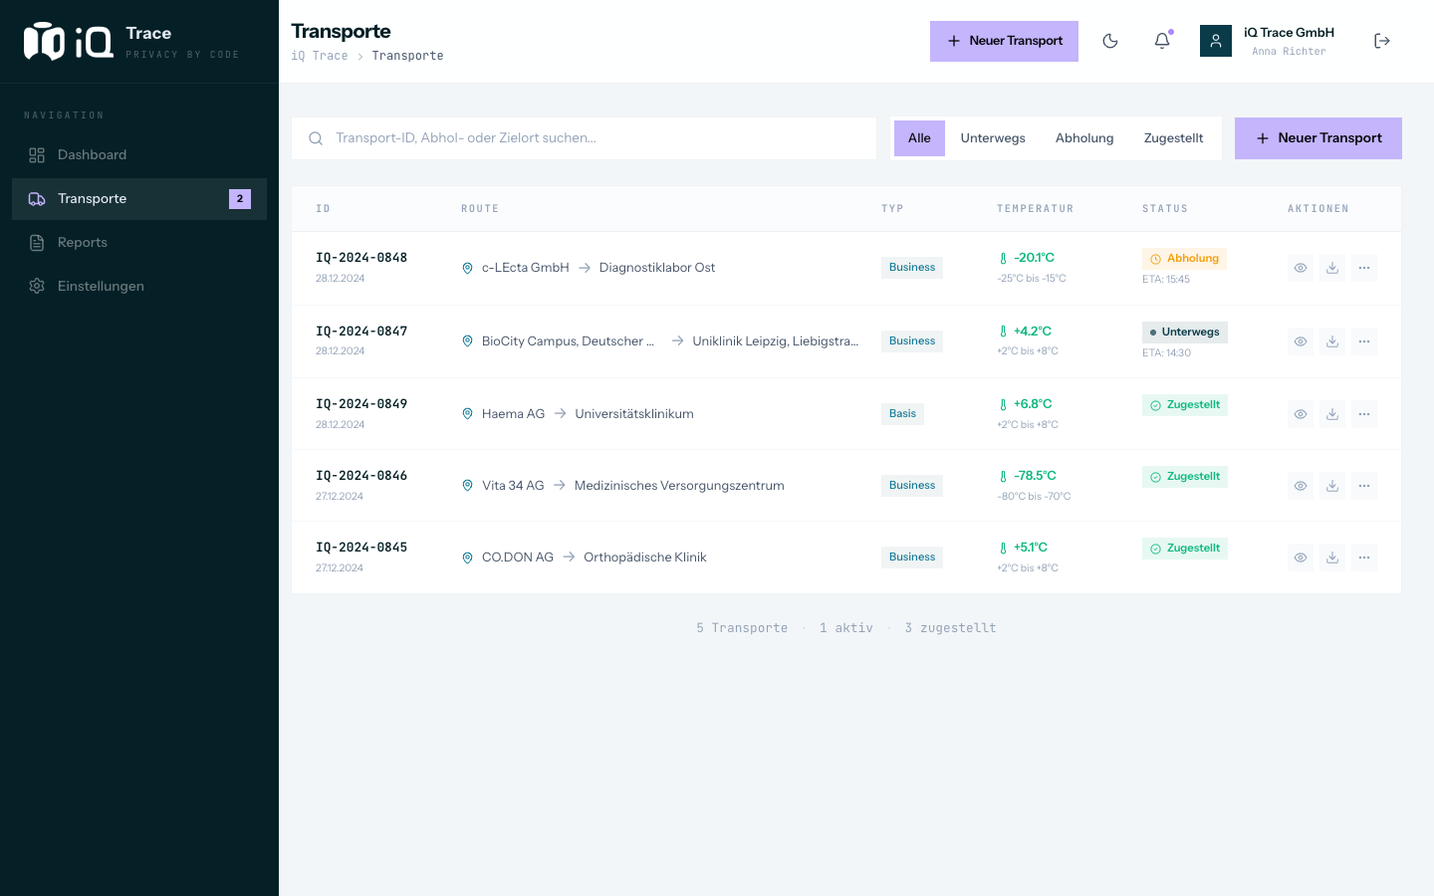View details eye icon for IQ-2024-0845

[1301, 558]
